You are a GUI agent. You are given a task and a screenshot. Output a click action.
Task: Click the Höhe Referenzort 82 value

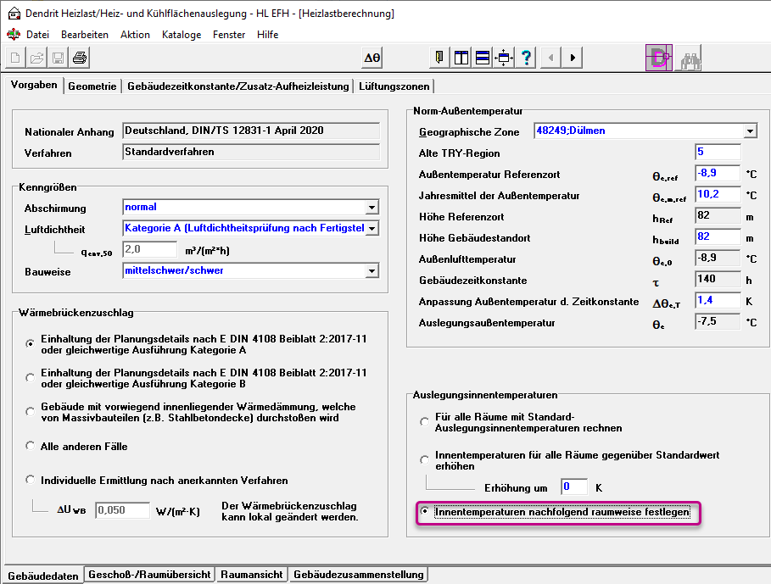click(x=718, y=215)
